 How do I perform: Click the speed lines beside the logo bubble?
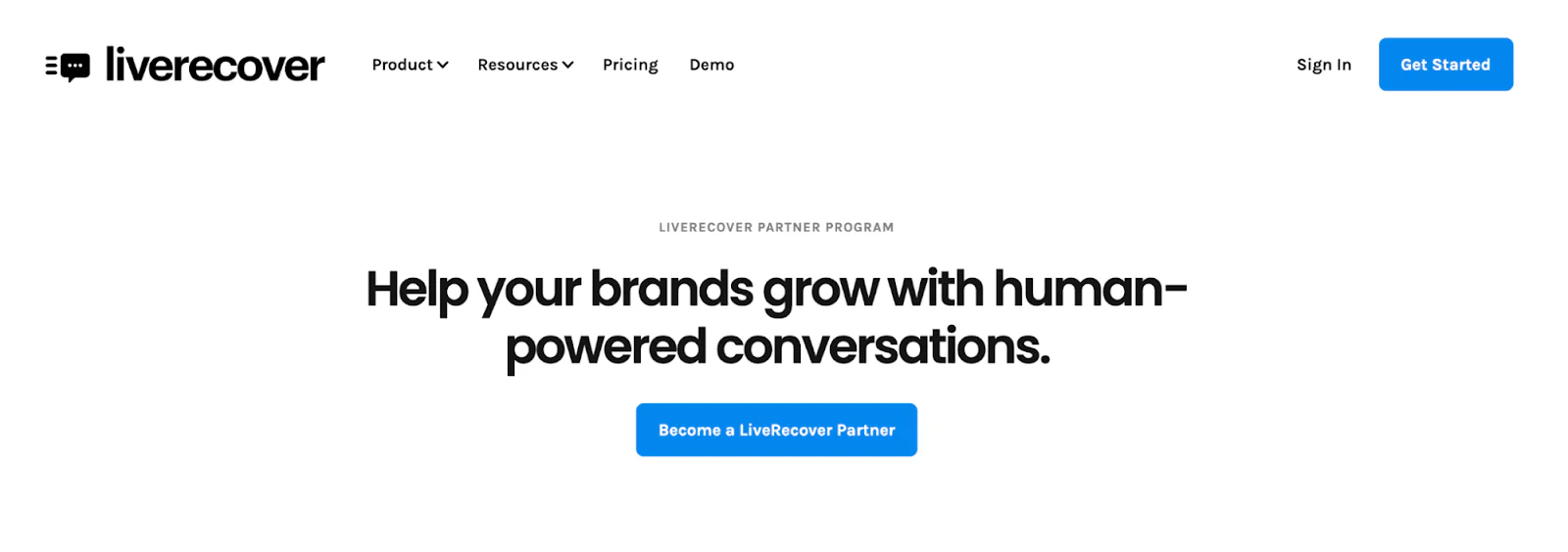[x=52, y=66]
